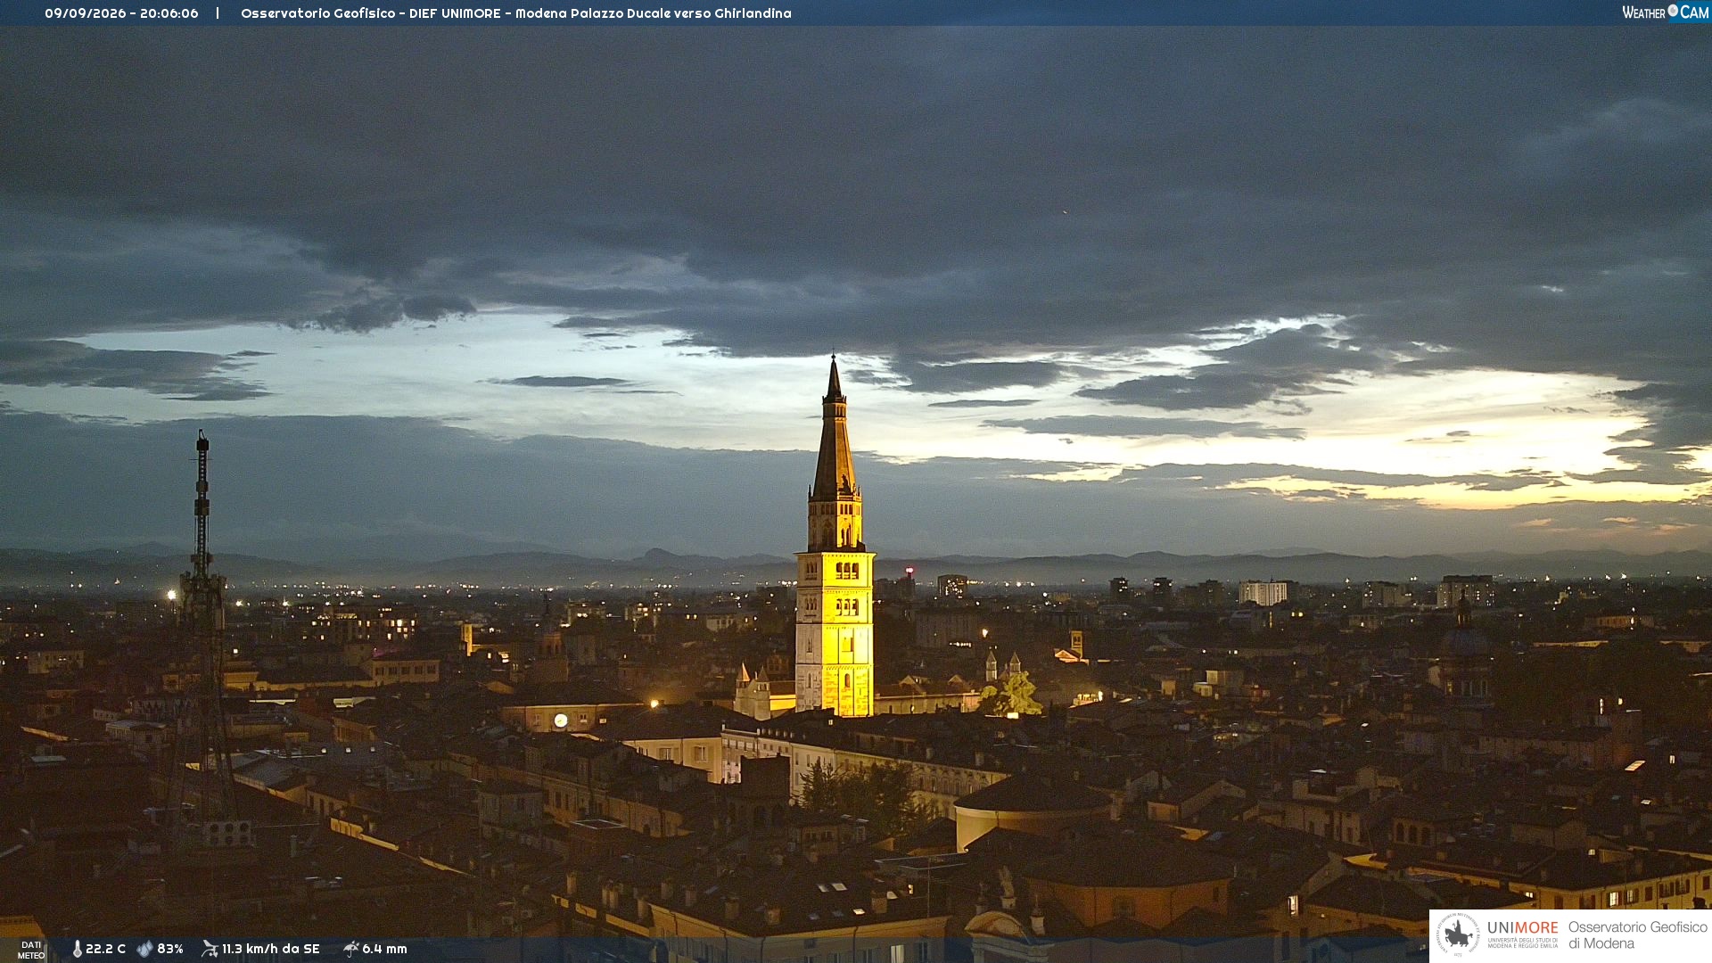Click the UNIMORE university seal emblem

click(x=1458, y=935)
